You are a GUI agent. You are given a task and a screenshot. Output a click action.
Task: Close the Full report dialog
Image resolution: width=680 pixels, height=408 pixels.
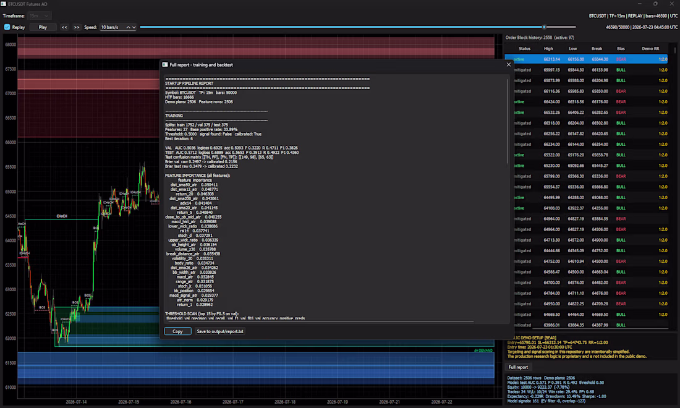click(509, 65)
